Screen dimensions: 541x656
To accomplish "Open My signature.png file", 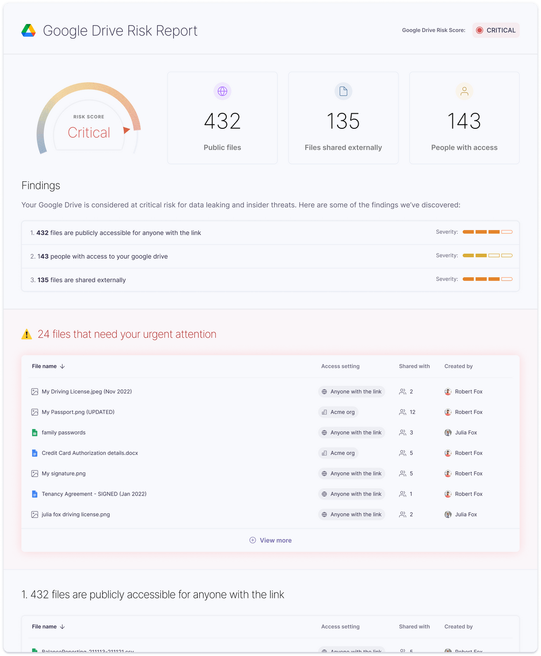I will [64, 474].
